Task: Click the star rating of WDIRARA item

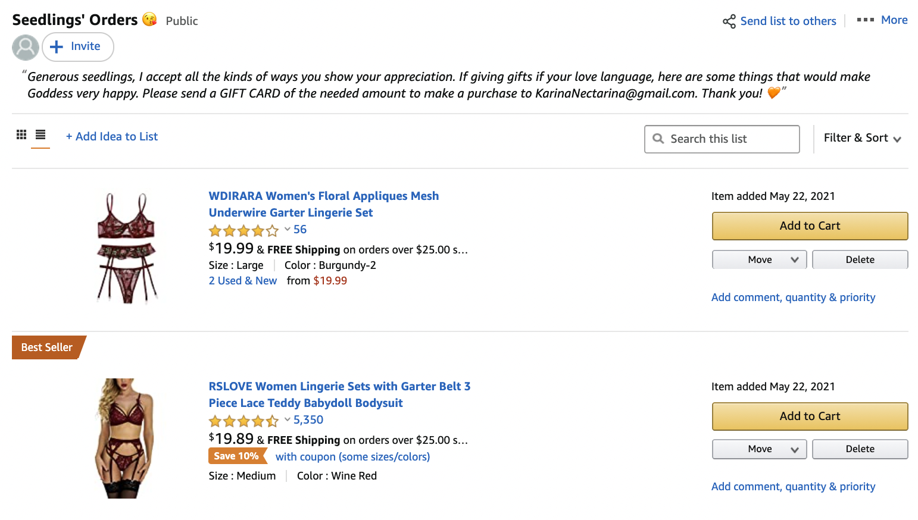Action: coord(243,230)
